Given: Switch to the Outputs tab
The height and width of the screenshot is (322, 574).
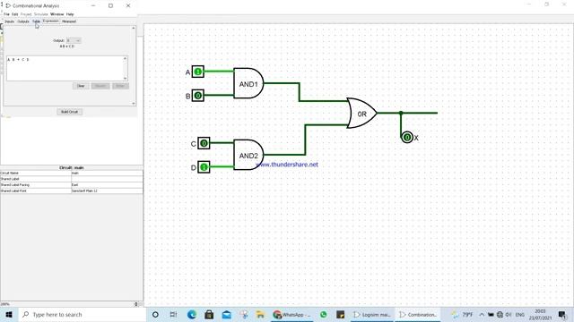Looking at the screenshot, I should [x=23, y=21].
